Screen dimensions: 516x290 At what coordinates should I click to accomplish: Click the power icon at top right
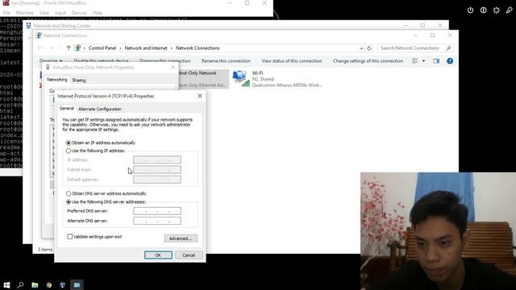(x=470, y=10)
